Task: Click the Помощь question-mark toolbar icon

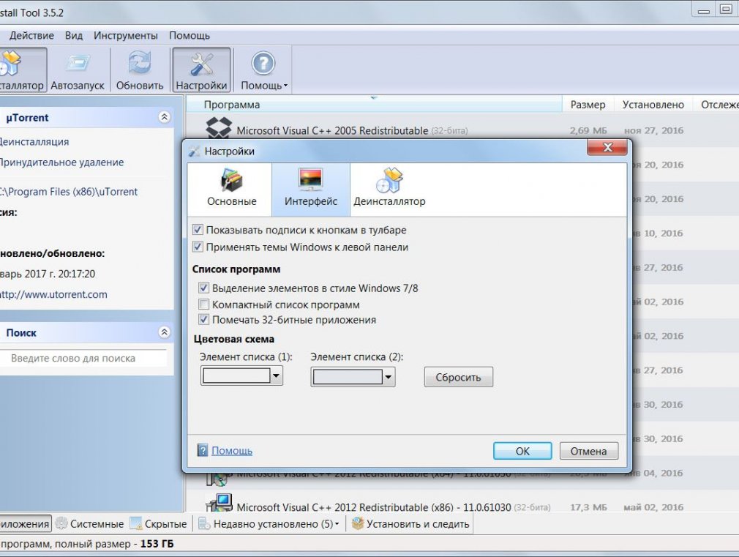Action: pyautogui.click(x=263, y=63)
